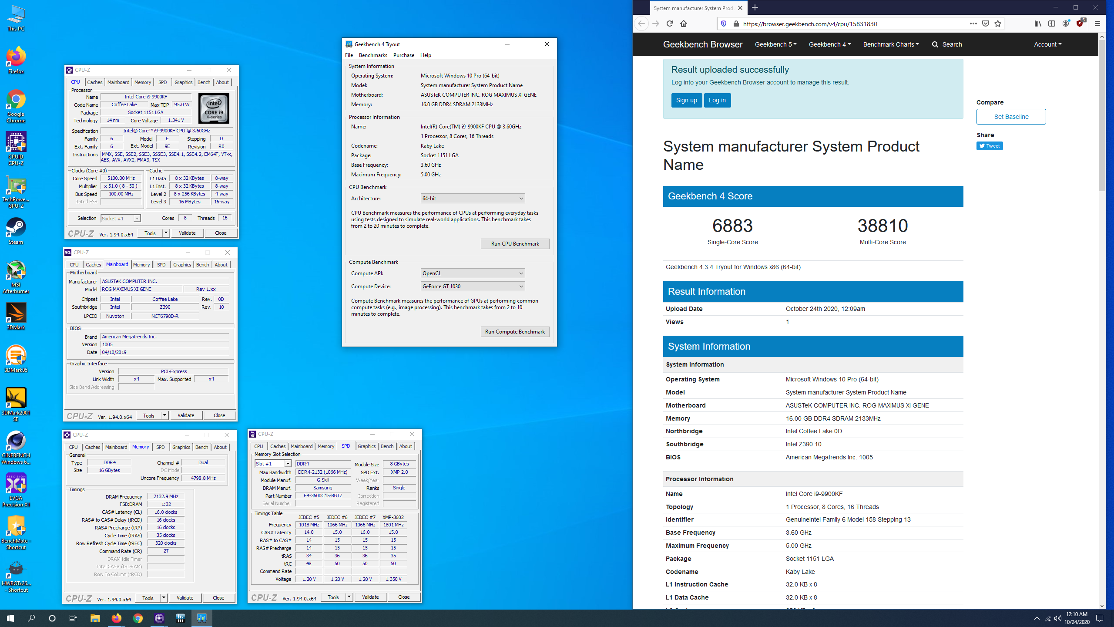Switch to Bench tab in CPU-Z SPD window
Image resolution: width=1114 pixels, height=627 pixels.
(x=387, y=446)
